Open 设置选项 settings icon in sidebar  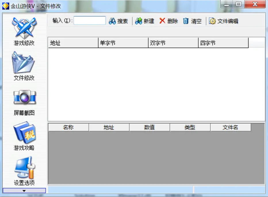coord(24,169)
